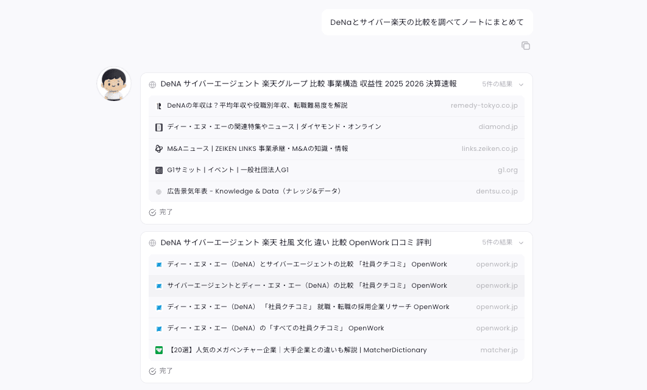647x390 pixels.
Task: Click the globe icon beside the second search query
Action: coord(152,242)
